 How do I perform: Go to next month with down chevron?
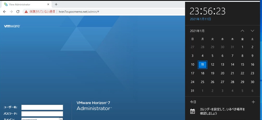click(x=252, y=31)
